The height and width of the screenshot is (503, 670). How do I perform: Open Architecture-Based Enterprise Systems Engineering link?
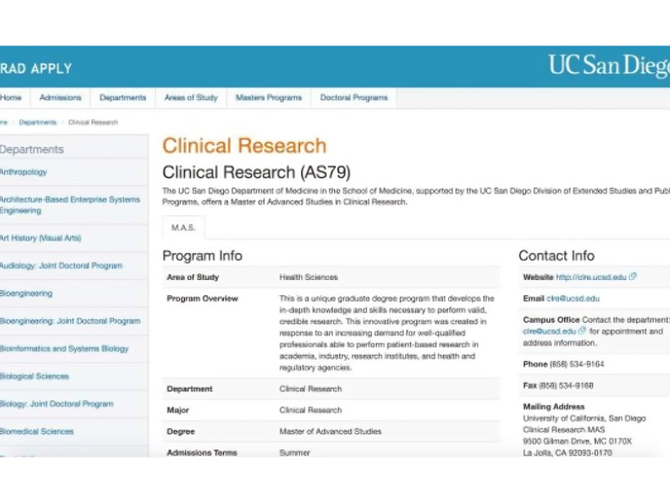tap(70, 205)
